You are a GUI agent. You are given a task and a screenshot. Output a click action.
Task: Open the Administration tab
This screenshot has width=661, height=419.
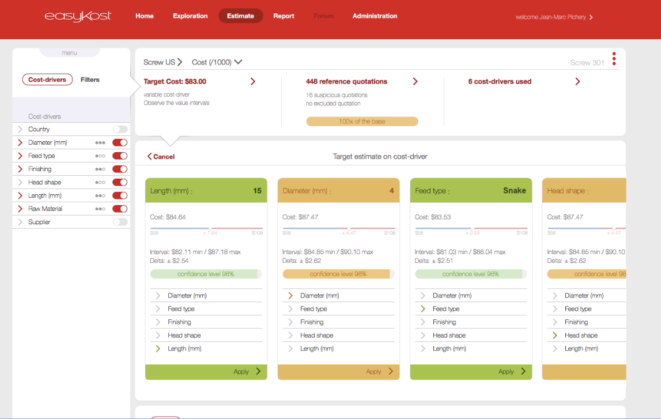(375, 16)
